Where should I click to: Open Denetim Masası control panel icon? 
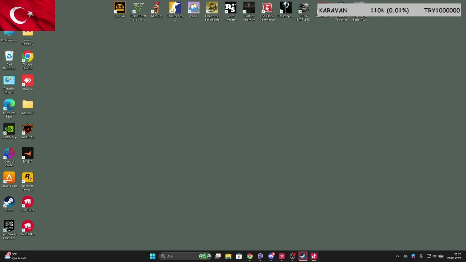click(9, 85)
